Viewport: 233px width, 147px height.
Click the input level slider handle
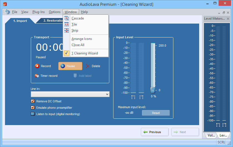tap(153, 90)
